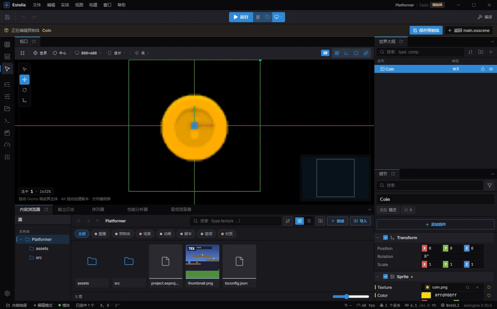The image size is (497, 309).
Task: Select the arrow selection tool in viewport
Action: (25, 69)
